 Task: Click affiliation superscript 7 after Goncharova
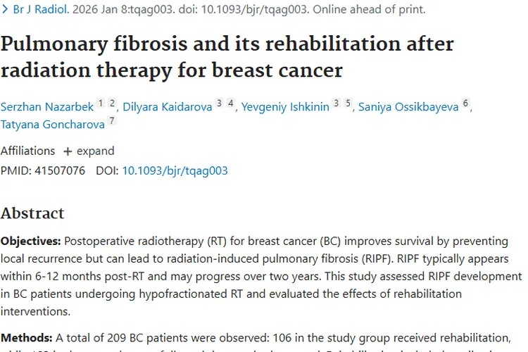[111, 121]
